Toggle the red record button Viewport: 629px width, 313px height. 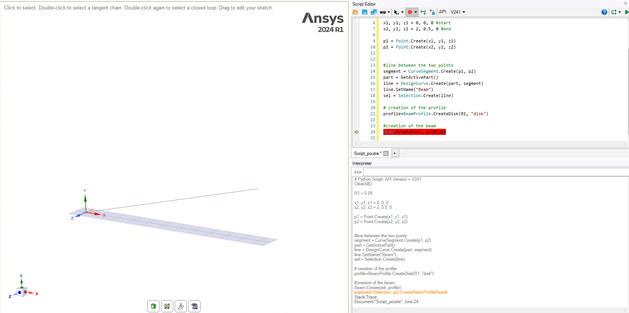[410, 12]
